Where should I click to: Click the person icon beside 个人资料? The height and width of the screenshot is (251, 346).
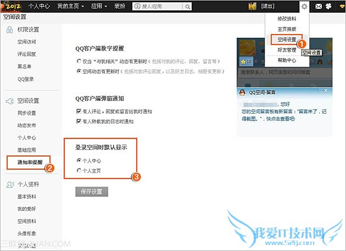tap(10, 185)
